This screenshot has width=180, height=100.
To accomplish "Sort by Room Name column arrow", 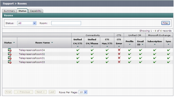I will (x=52, y=42).
